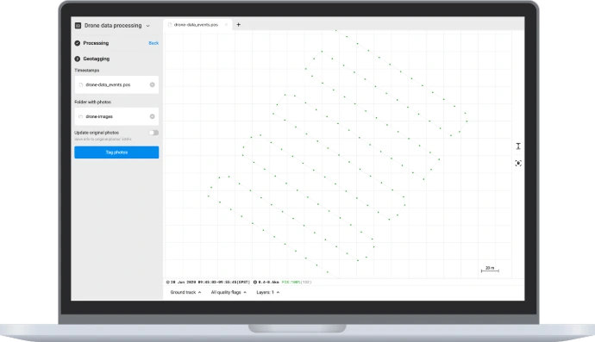595x342 pixels.
Task: Remove the drone-images photo folder
Action: [152, 116]
